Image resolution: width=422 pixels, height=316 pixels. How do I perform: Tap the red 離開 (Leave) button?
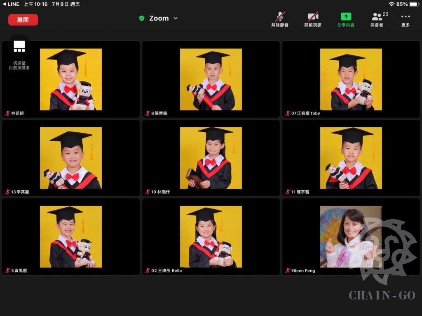click(23, 20)
